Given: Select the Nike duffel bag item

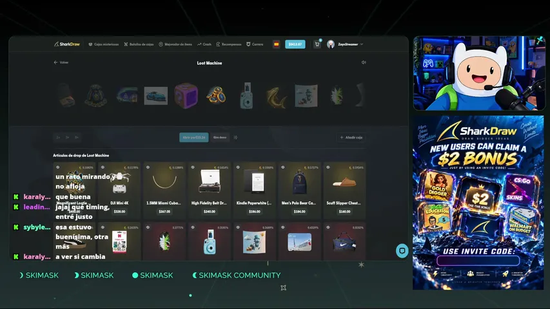Looking at the screenshot, I should pos(344,243).
